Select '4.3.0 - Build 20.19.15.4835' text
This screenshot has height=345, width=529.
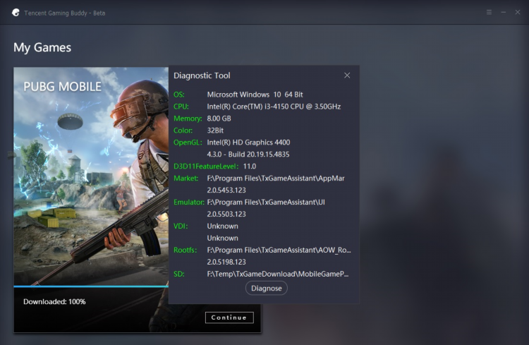click(248, 155)
